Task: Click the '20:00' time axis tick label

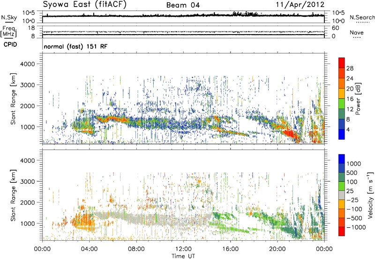Action: pos(277,249)
